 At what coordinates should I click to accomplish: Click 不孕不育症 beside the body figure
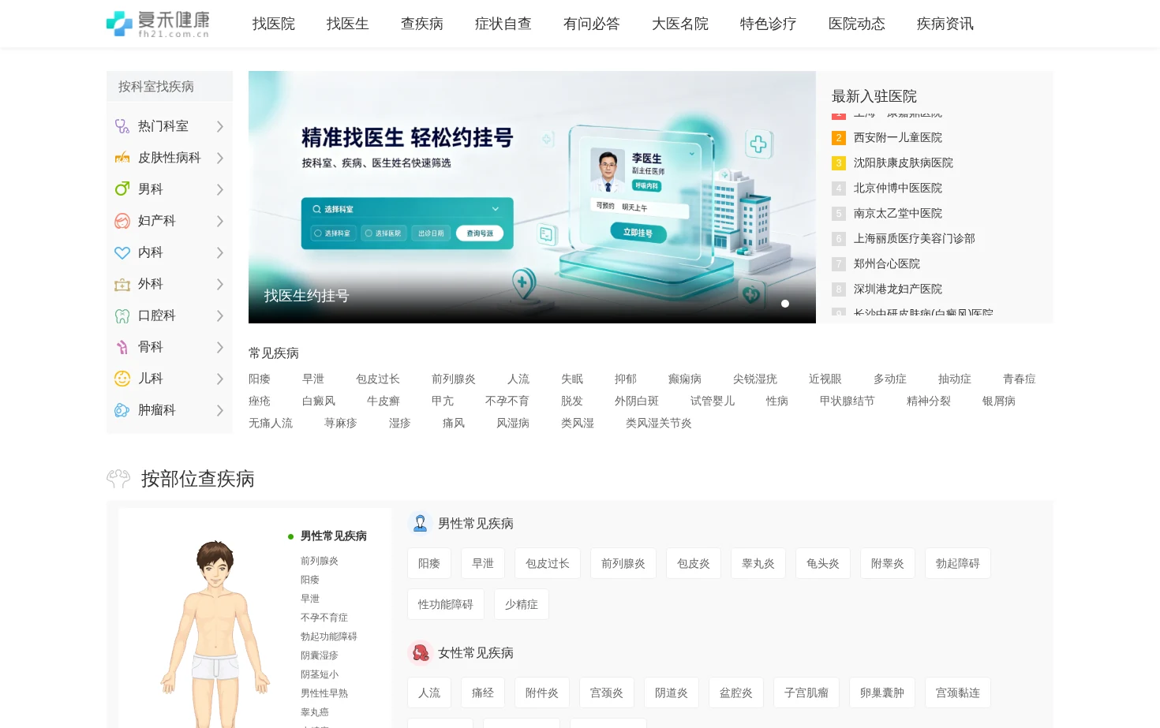click(x=324, y=618)
